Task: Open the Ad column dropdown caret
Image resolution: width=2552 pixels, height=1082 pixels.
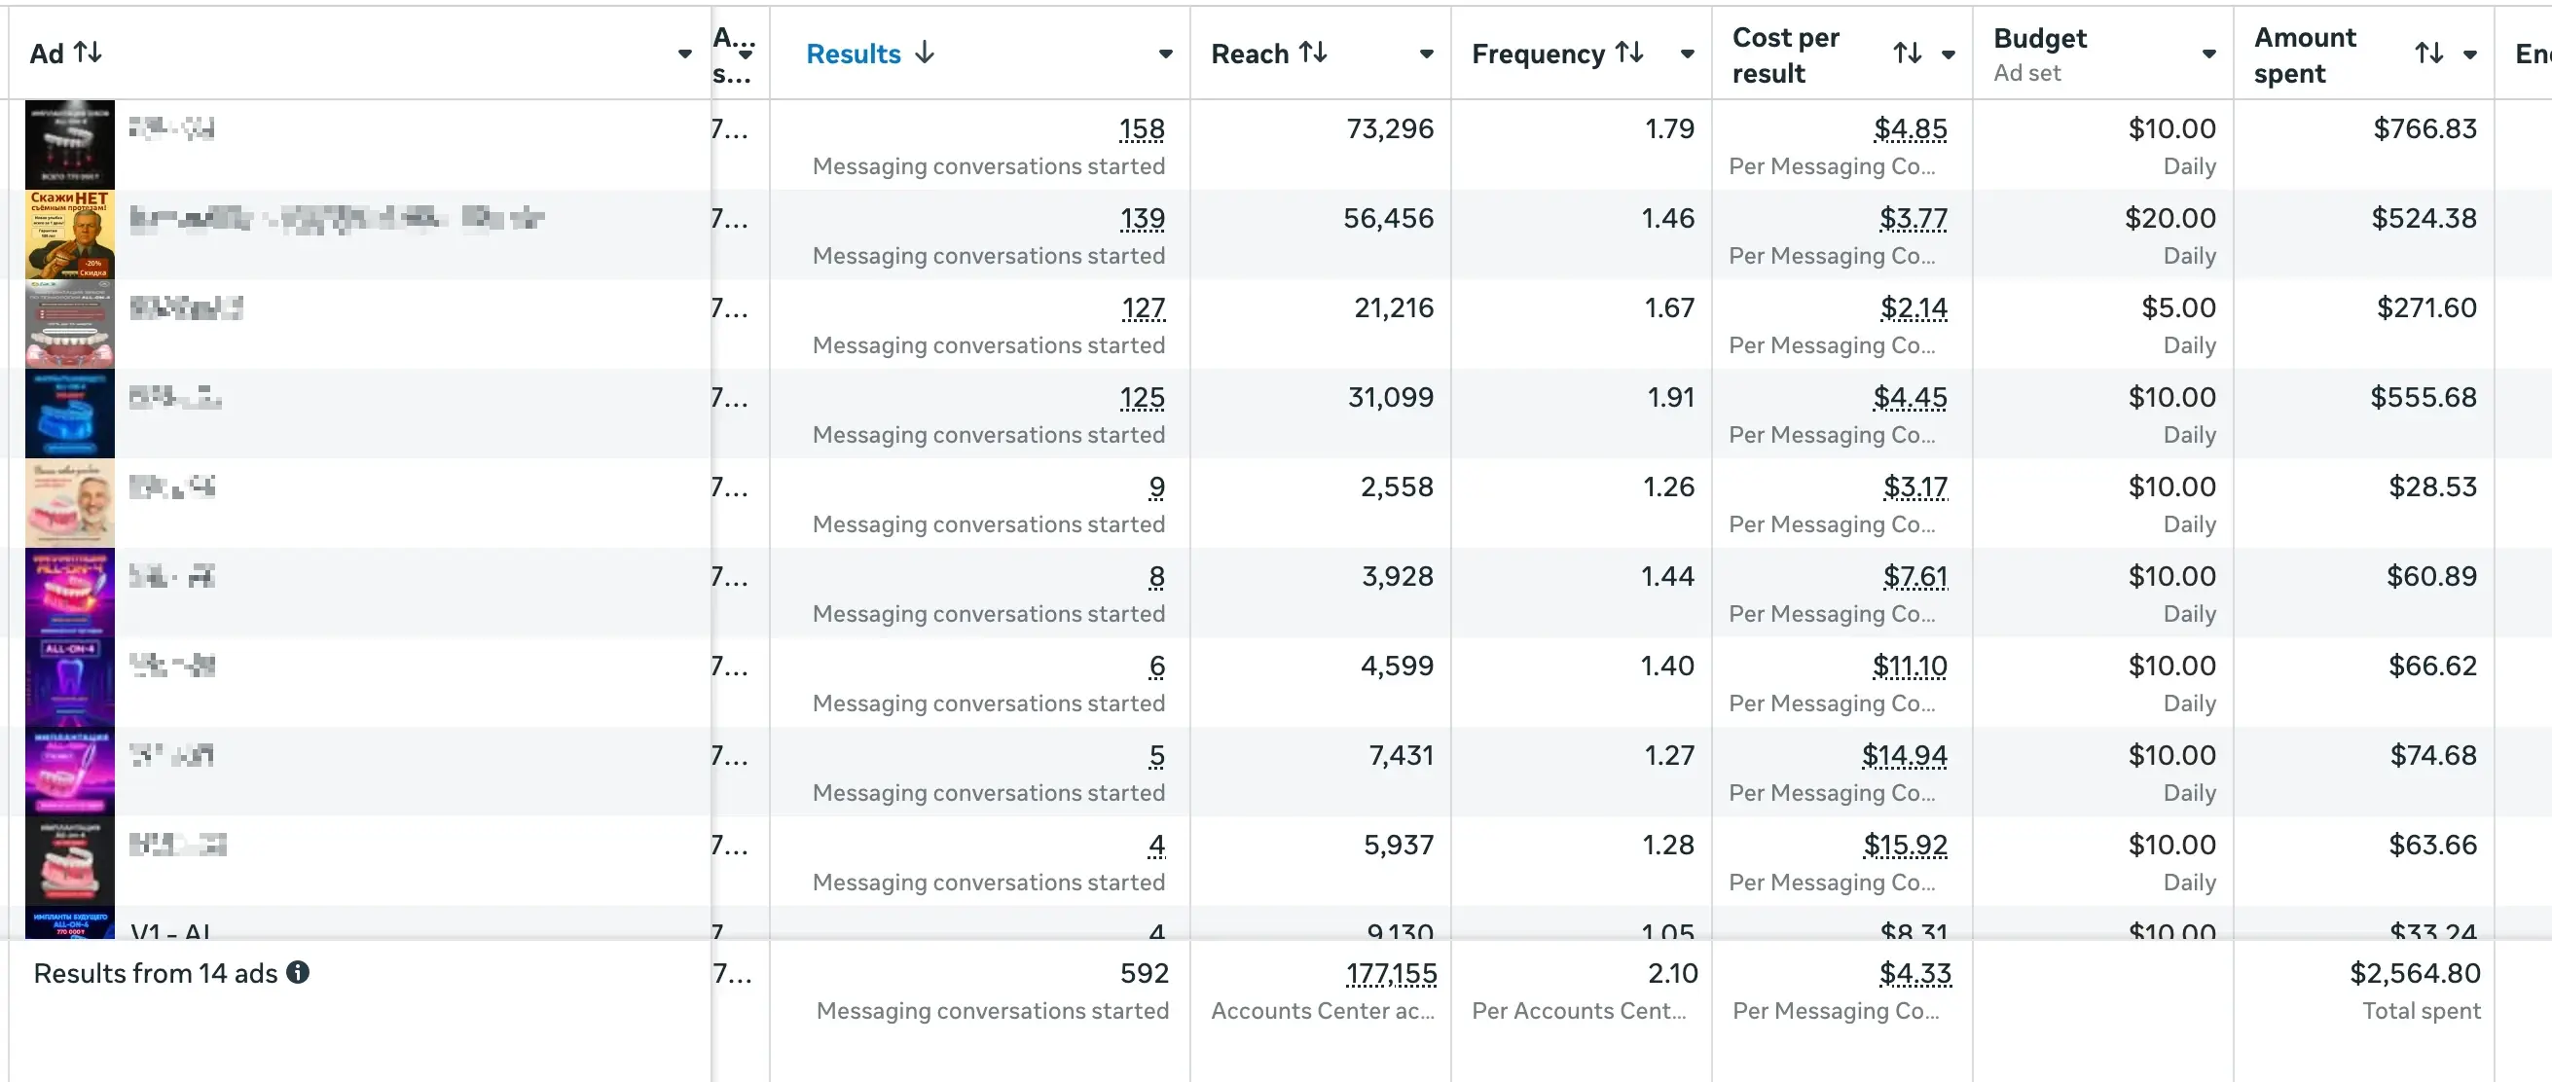Action: 684,54
